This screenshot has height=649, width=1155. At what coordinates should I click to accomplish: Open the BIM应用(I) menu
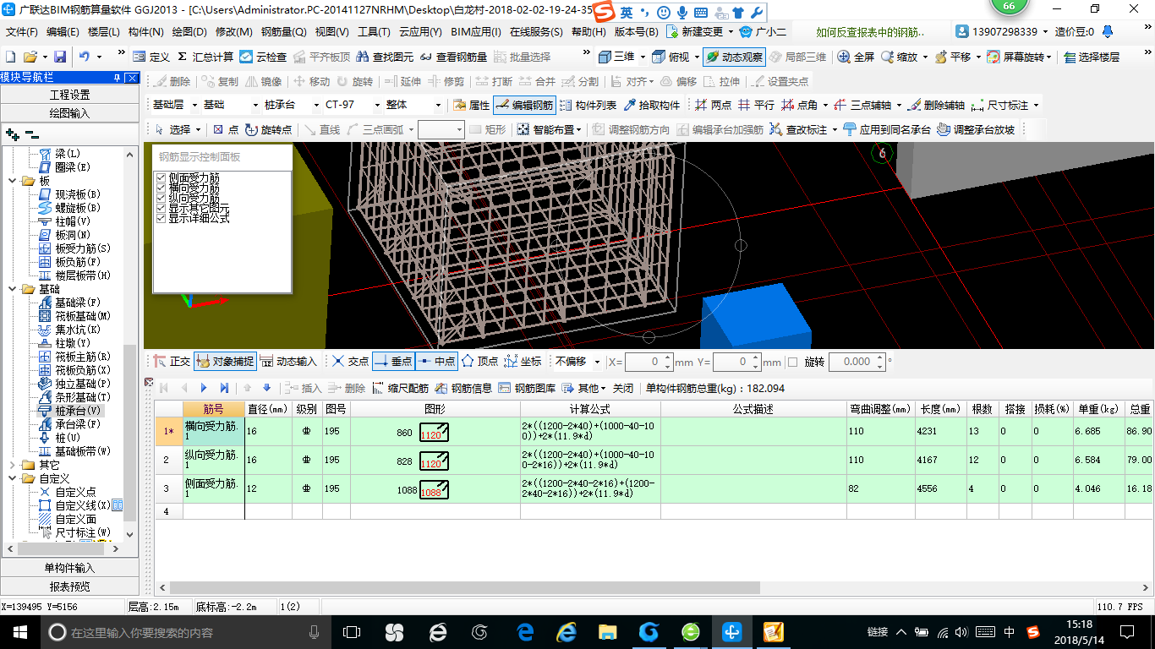[476, 32]
